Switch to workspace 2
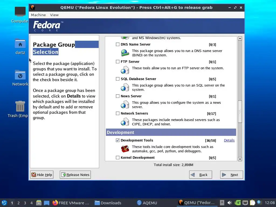 [19, 203]
